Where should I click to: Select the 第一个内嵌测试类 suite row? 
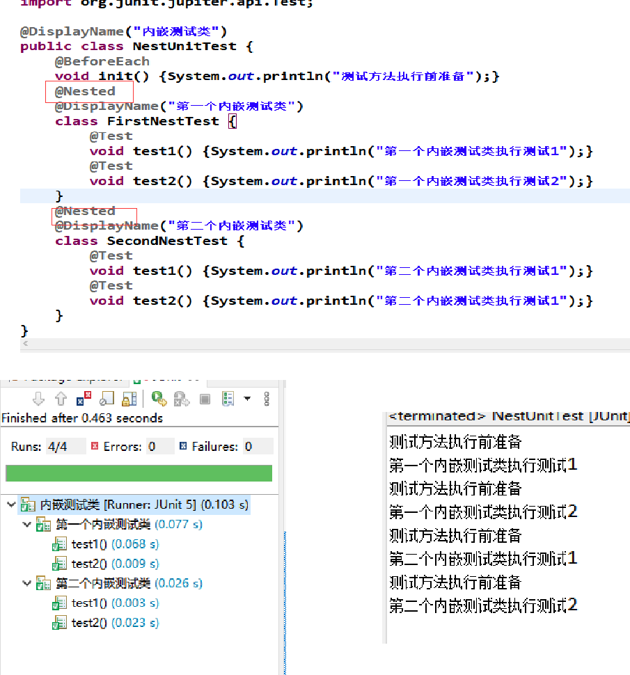click(129, 524)
